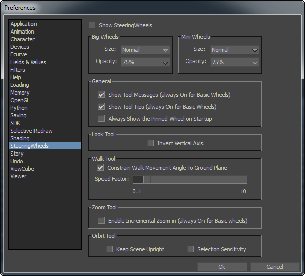Open Character preferences category
Screen dimensions: 305x276
click(45, 39)
